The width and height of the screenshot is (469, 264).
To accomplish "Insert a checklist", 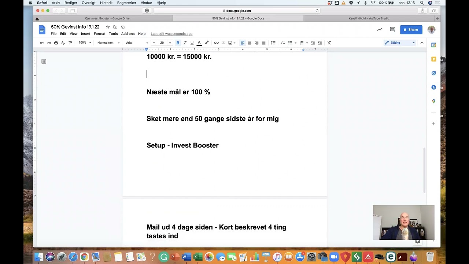I will click(x=282, y=43).
